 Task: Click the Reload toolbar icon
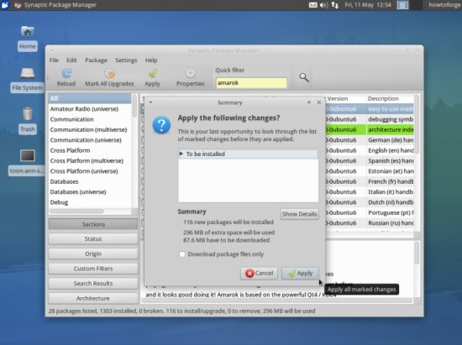click(66, 74)
